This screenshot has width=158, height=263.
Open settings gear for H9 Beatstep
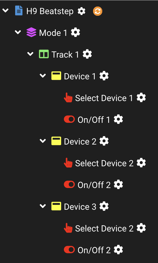[x=81, y=11]
